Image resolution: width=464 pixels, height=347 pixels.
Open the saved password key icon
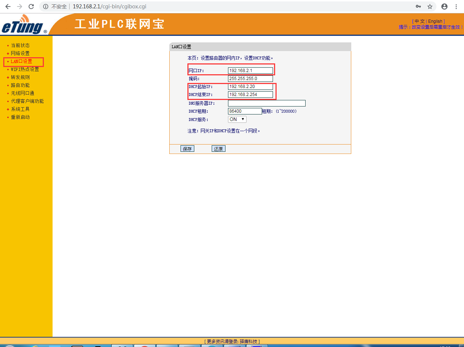(x=418, y=7)
